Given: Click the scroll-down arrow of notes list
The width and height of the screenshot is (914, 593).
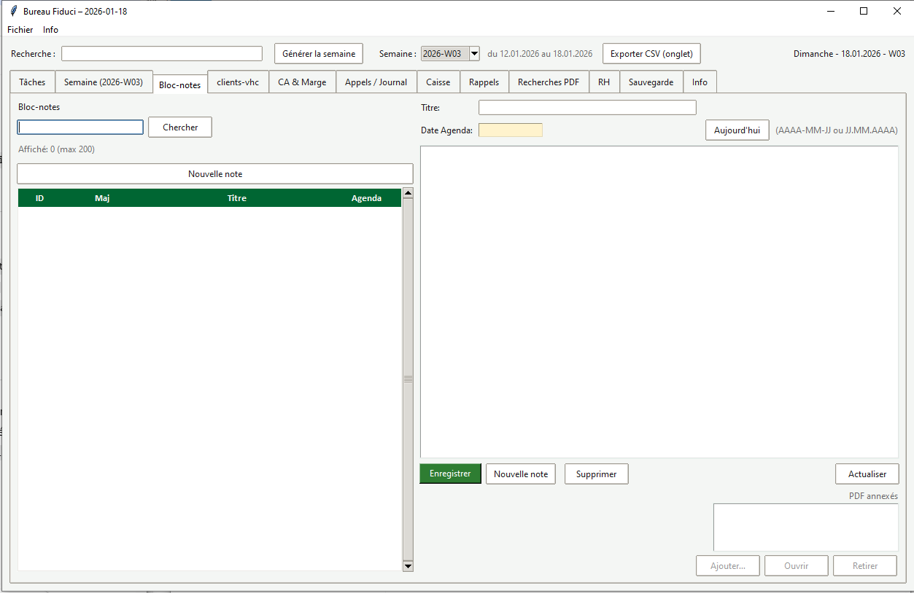Looking at the screenshot, I should (408, 565).
